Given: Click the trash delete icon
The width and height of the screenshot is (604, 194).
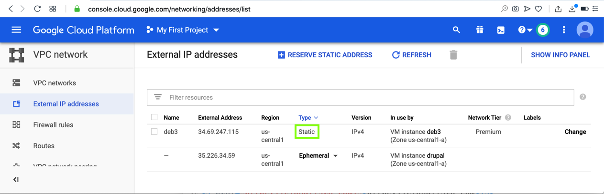Looking at the screenshot, I should coord(453,55).
